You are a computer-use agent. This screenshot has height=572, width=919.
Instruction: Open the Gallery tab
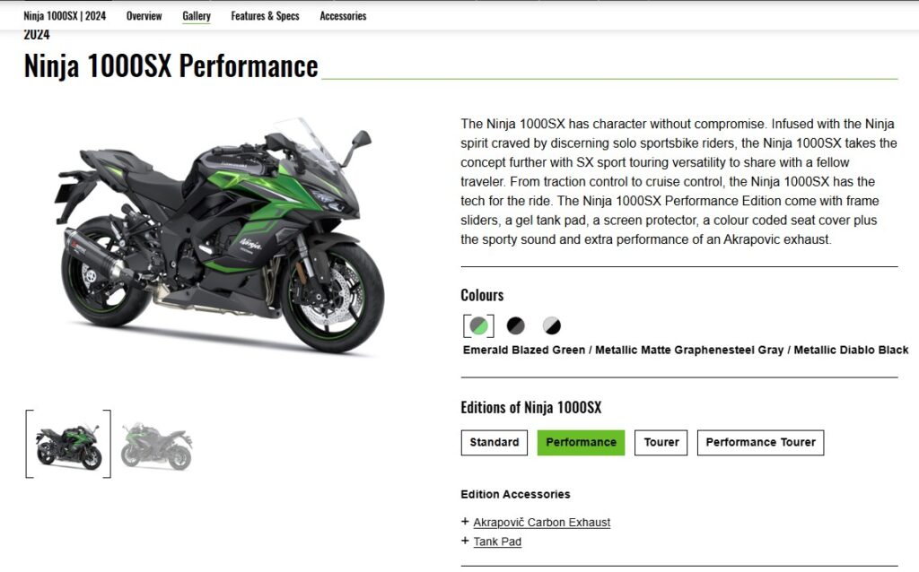[197, 16]
